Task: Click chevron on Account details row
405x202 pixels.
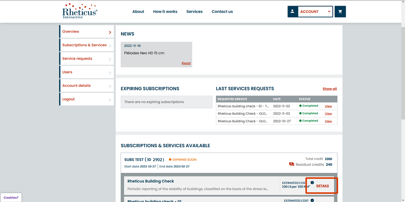Action: tap(110, 86)
